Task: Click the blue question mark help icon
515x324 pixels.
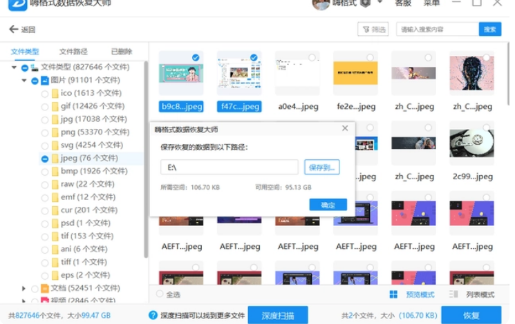Action: point(153,315)
